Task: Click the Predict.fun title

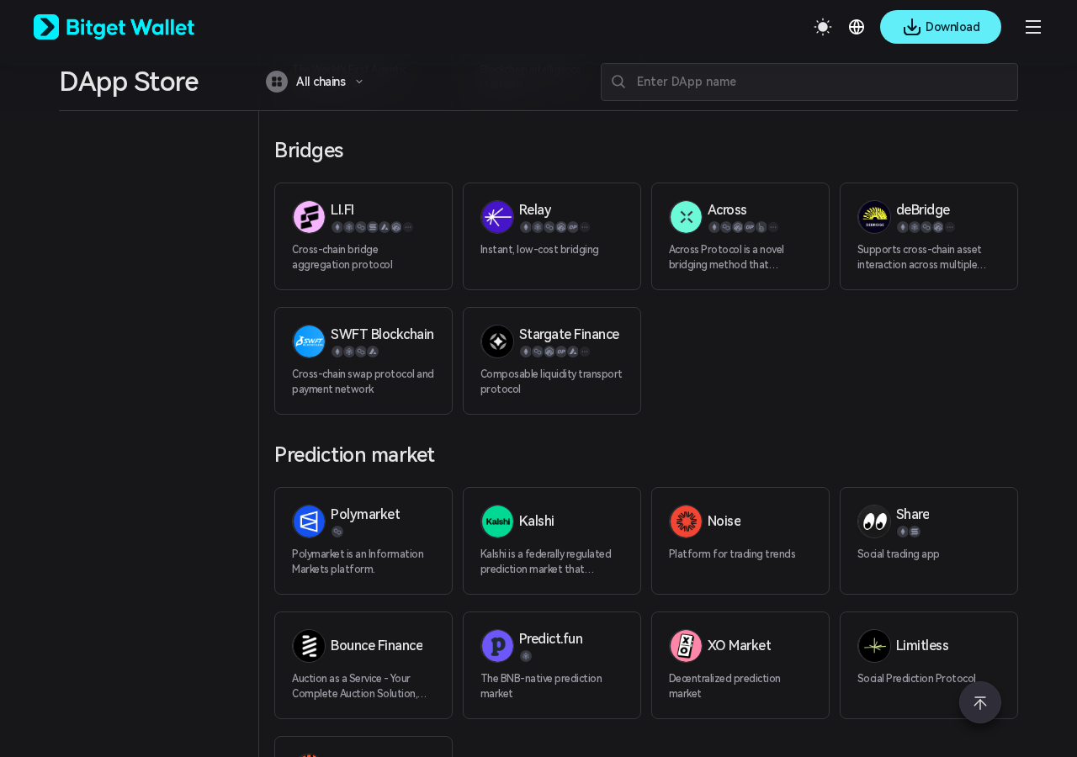Action: 551,638
